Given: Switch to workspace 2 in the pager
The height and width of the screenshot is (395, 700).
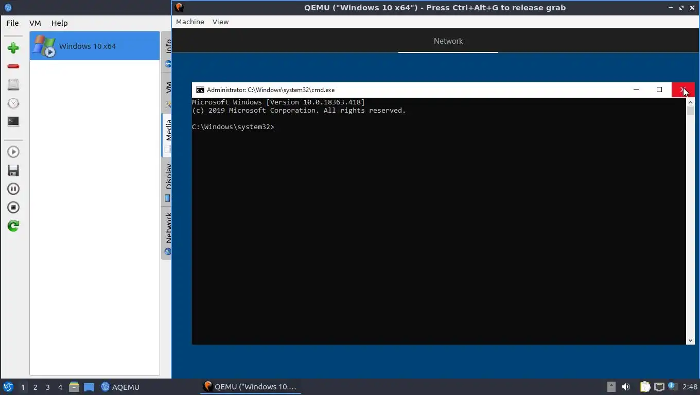Looking at the screenshot, I should coord(35,387).
